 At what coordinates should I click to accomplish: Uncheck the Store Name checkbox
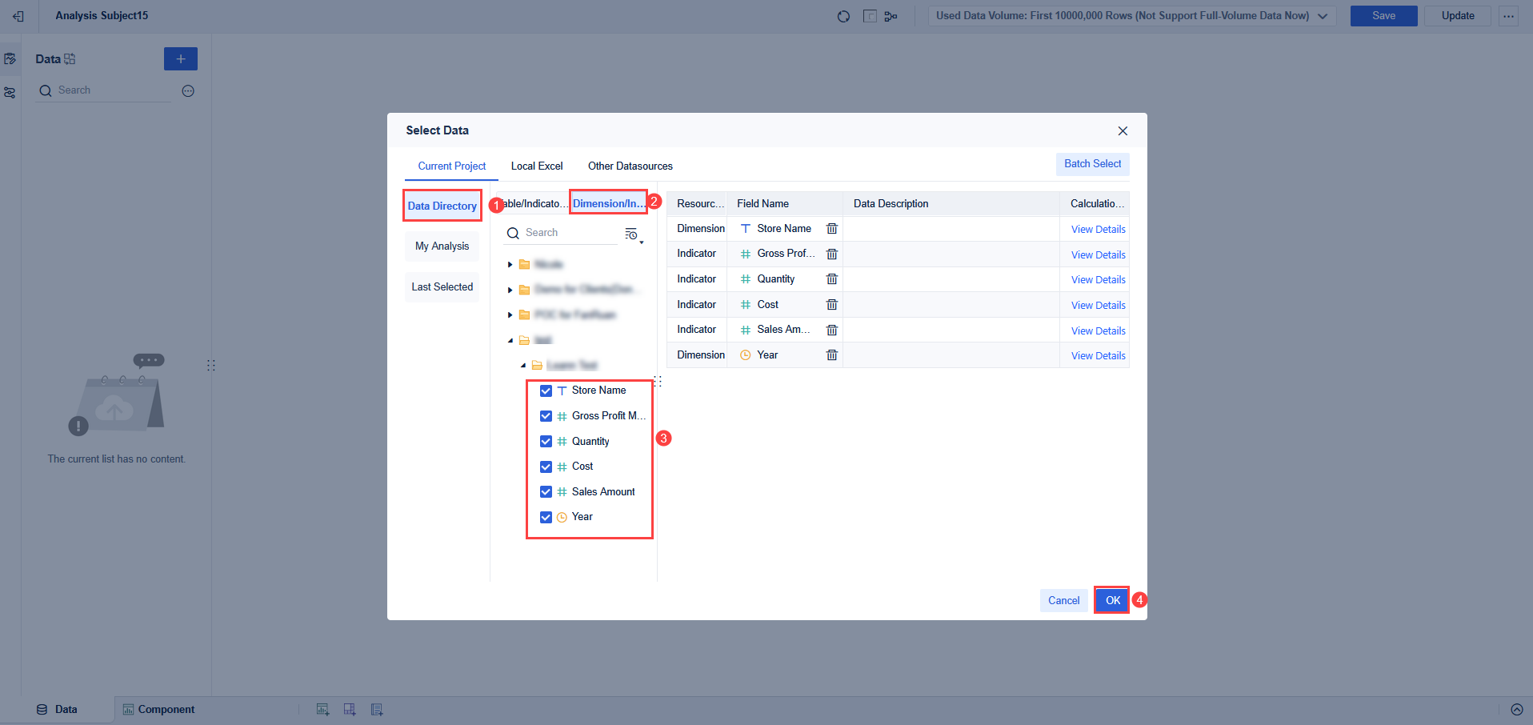(546, 391)
